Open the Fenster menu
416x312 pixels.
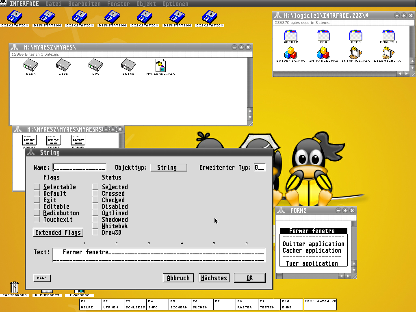(x=118, y=4)
